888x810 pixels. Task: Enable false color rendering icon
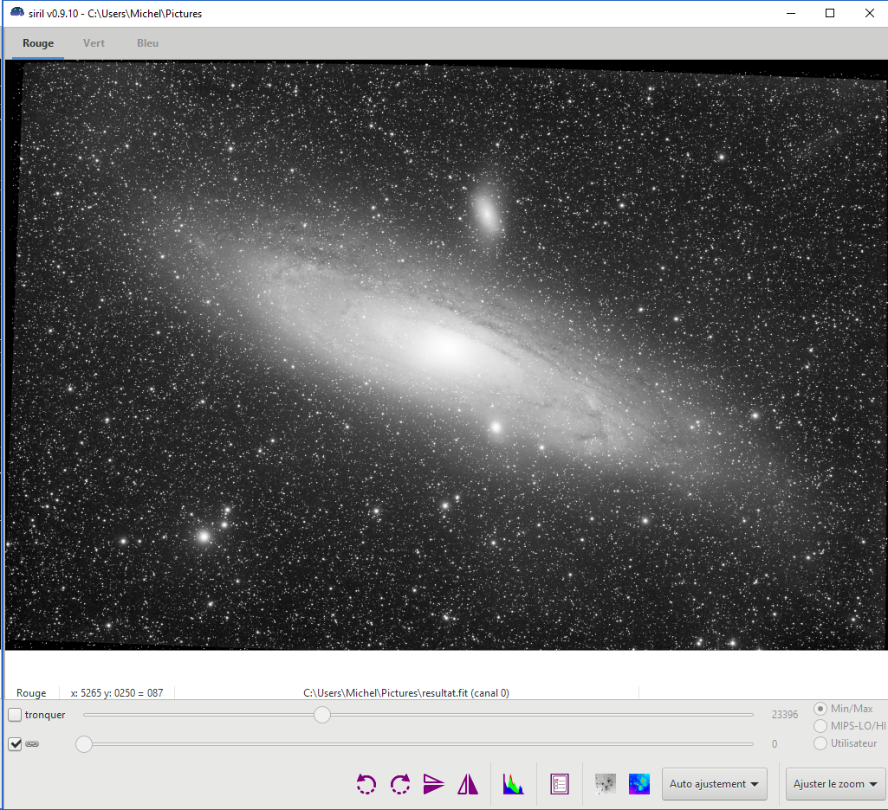pyautogui.click(x=639, y=784)
